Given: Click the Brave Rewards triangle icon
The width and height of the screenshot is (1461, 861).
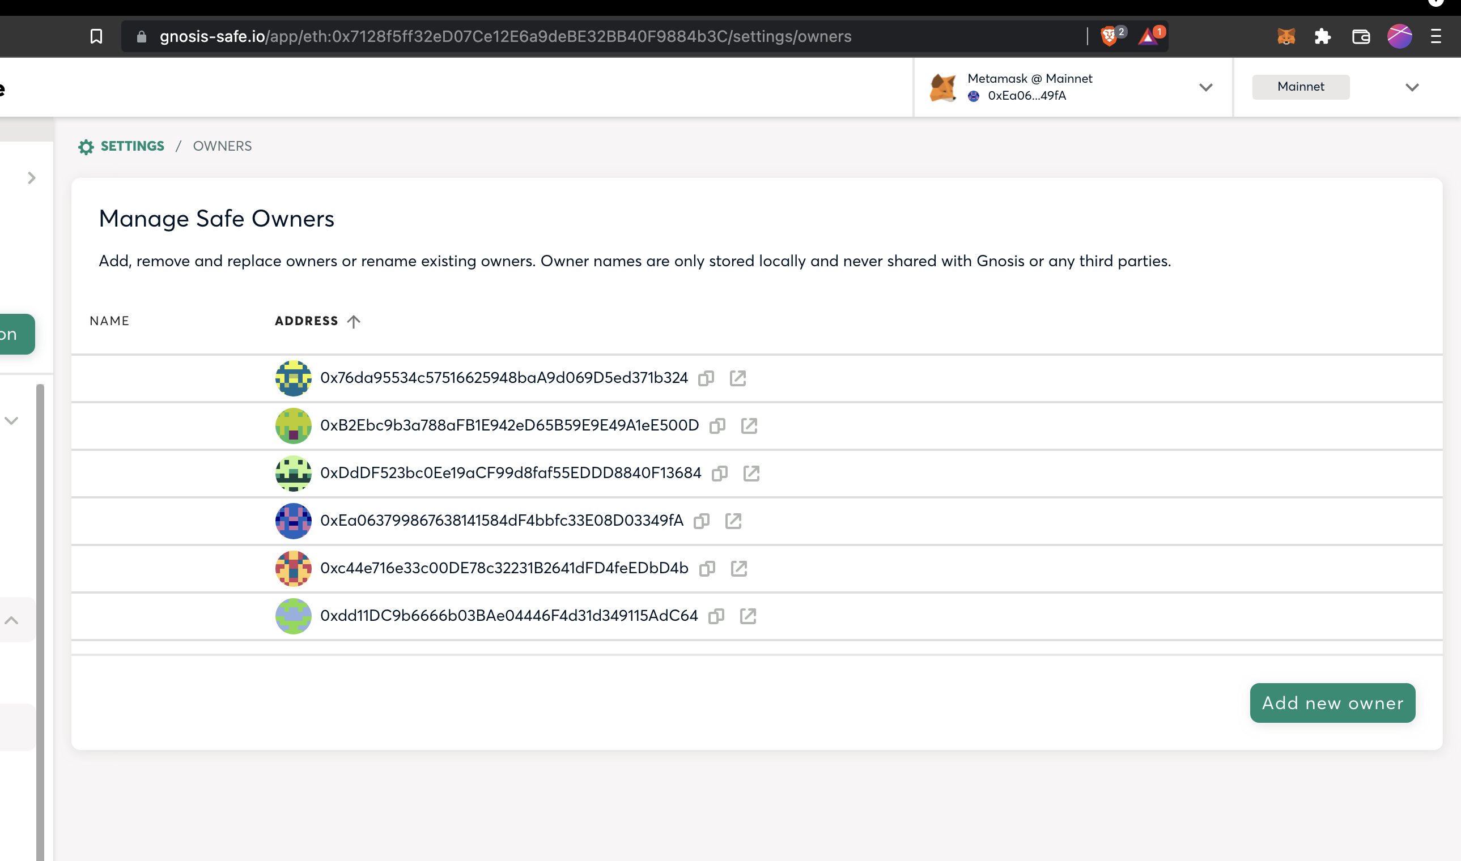Looking at the screenshot, I should coord(1148,37).
